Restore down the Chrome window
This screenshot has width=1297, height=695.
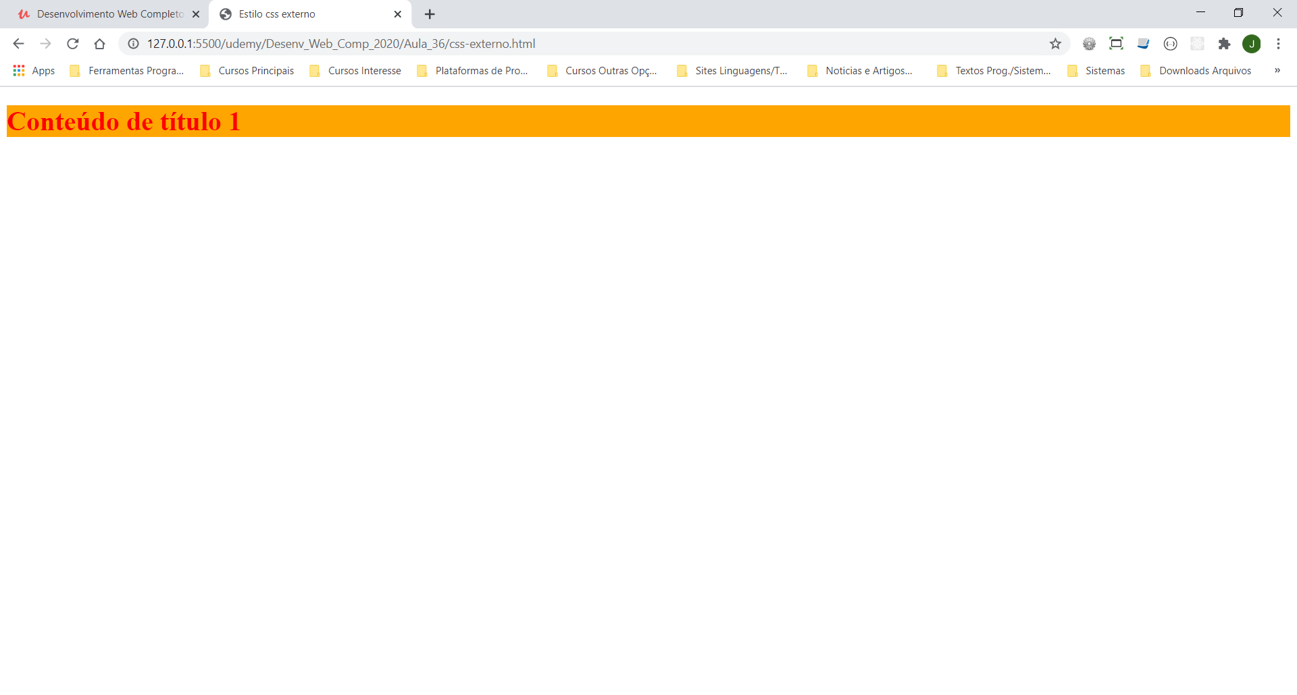(x=1238, y=12)
